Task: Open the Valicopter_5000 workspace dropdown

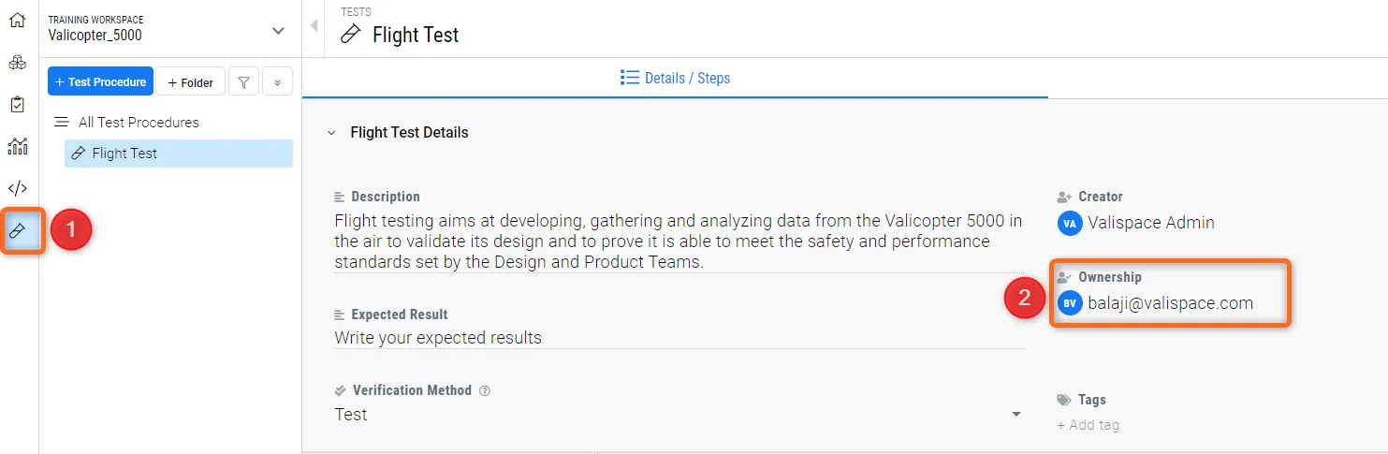Action: [278, 31]
